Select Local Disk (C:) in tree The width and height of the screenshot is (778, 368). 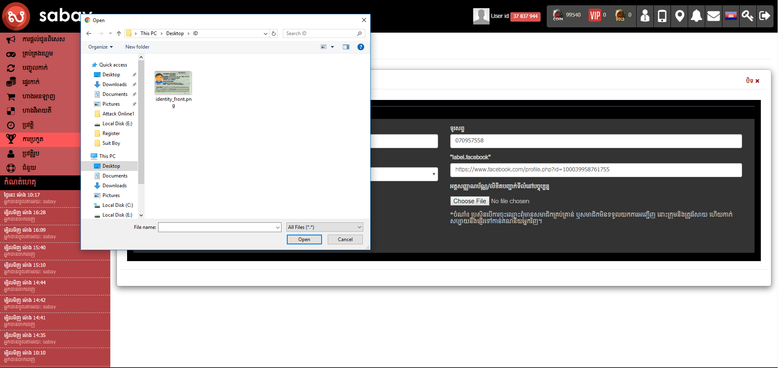118,205
